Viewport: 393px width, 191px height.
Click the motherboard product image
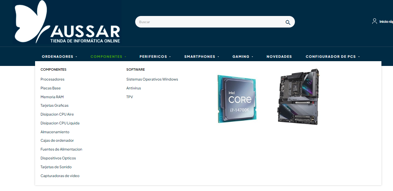click(299, 97)
